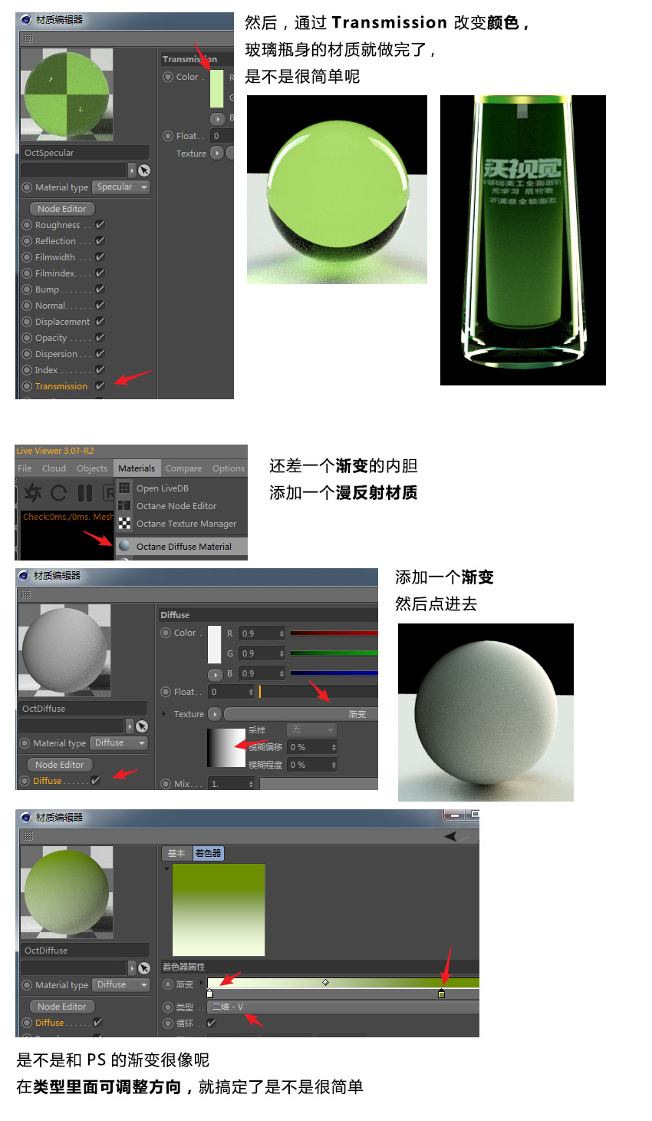
Task: Click the grip handle icon in the top material editor
Action: coord(28,38)
